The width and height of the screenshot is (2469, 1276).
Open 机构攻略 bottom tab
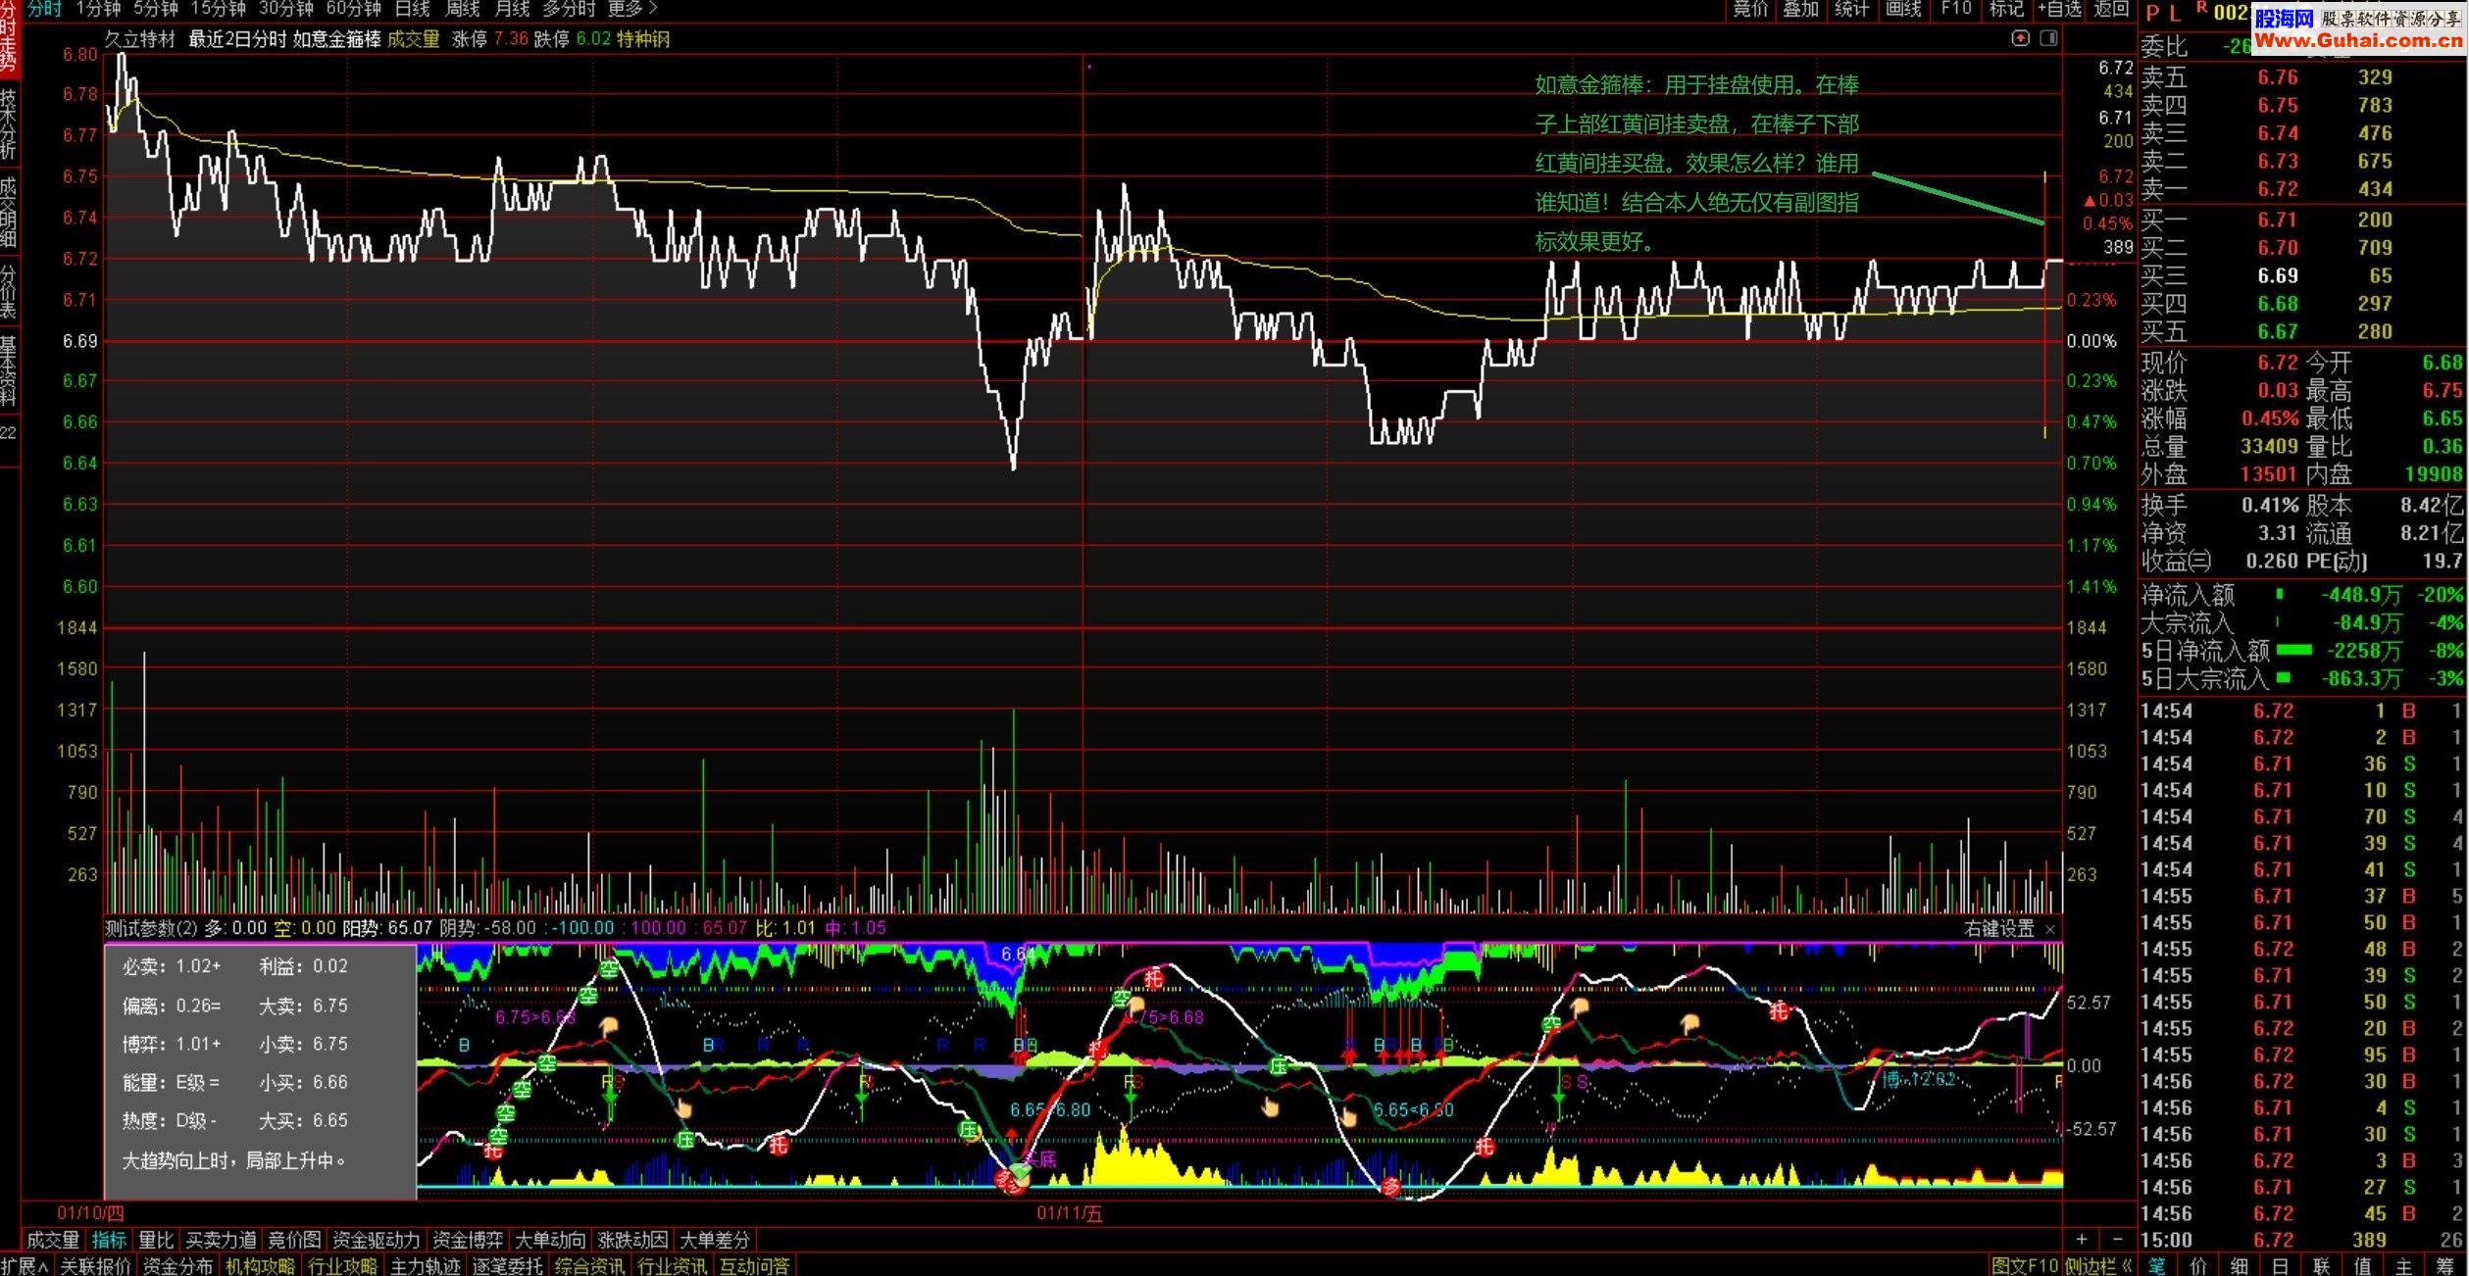pyautogui.click(x=260, y=1265)
